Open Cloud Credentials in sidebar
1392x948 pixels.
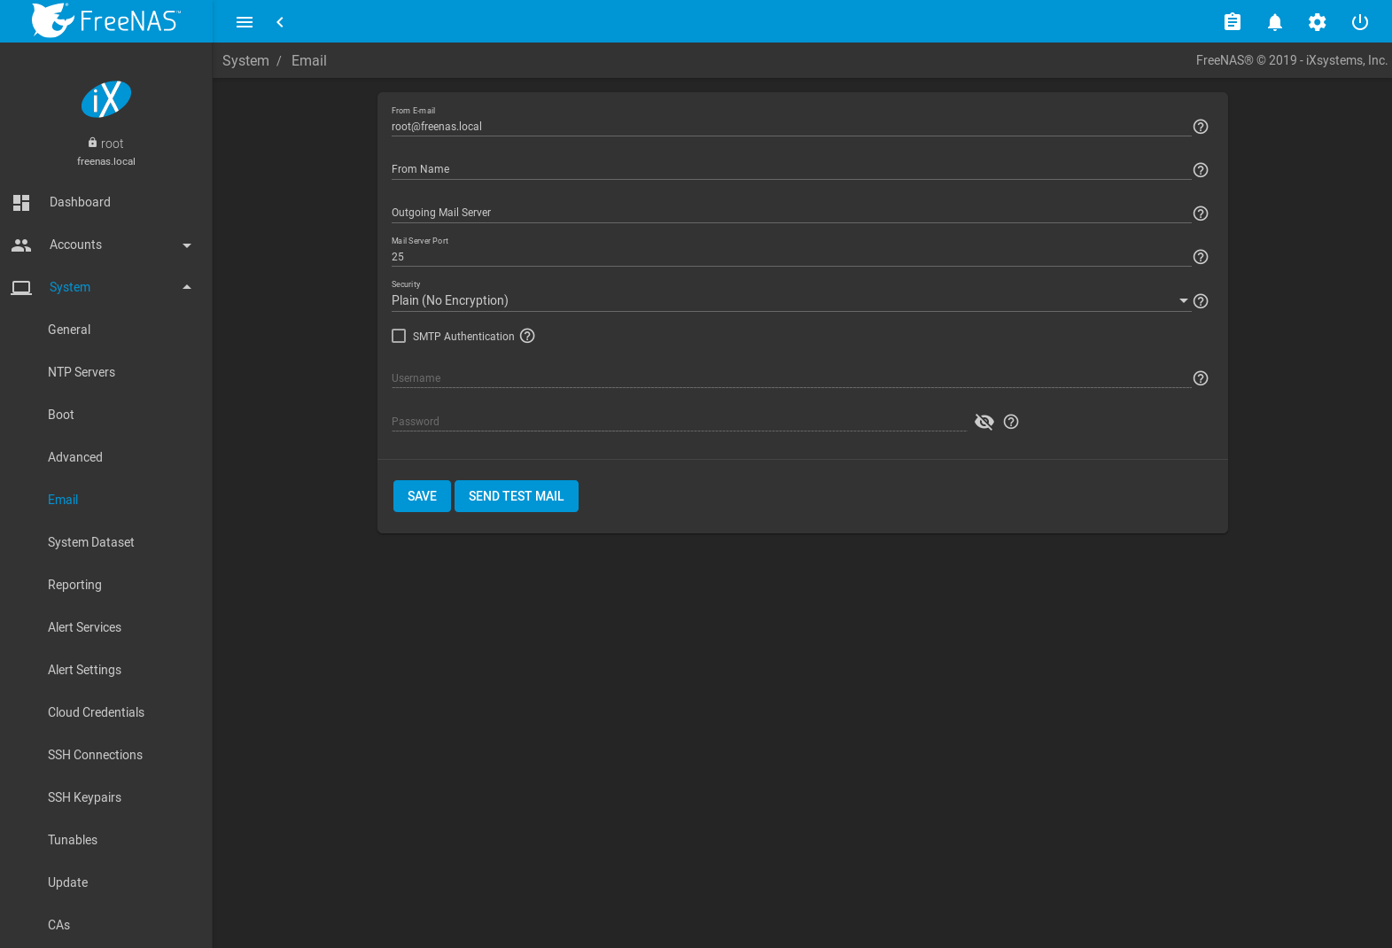click(x=96, y=712)
